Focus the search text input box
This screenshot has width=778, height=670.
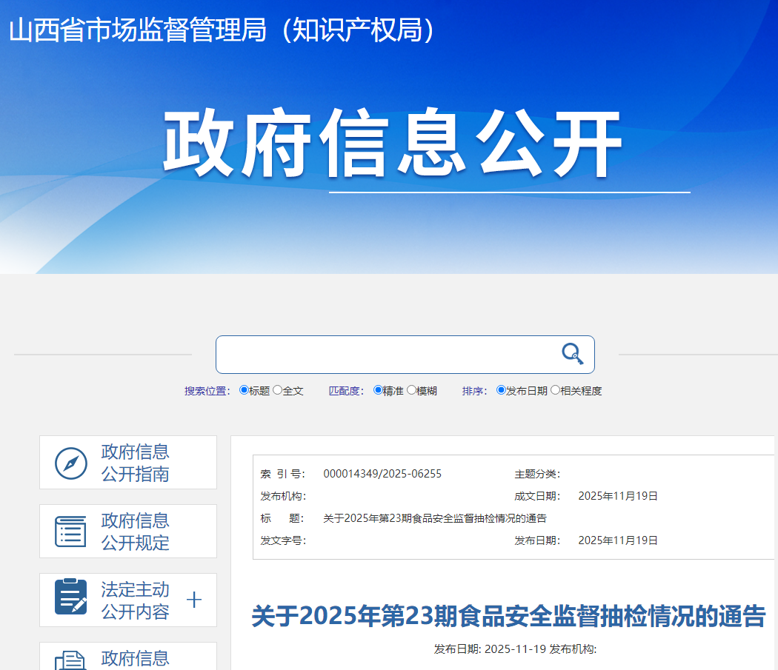pos(385,355)
